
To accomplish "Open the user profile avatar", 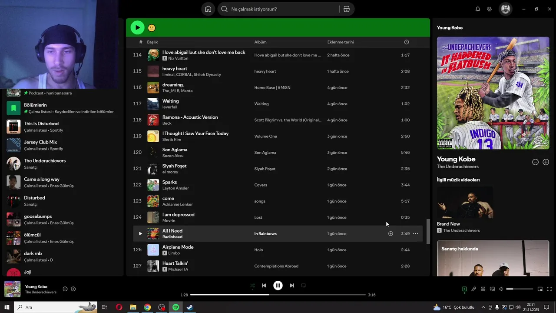I will tap(506, 9).
